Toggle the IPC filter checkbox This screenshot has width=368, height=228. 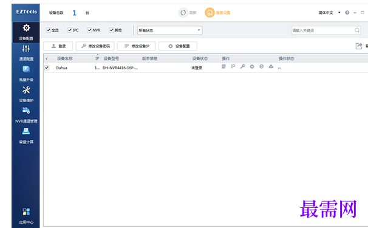pyautogui.click(x=70, y=30)
